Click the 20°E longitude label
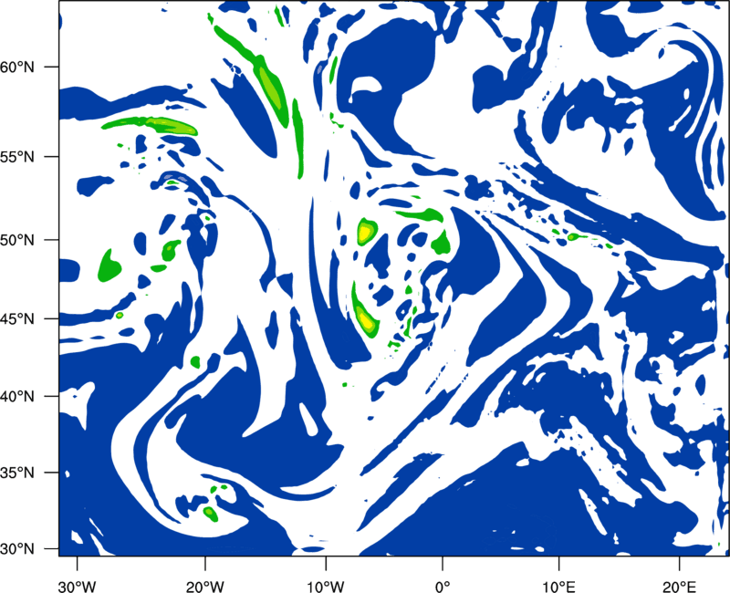Screen dimensions: 730x593 (x=679, y=587)
